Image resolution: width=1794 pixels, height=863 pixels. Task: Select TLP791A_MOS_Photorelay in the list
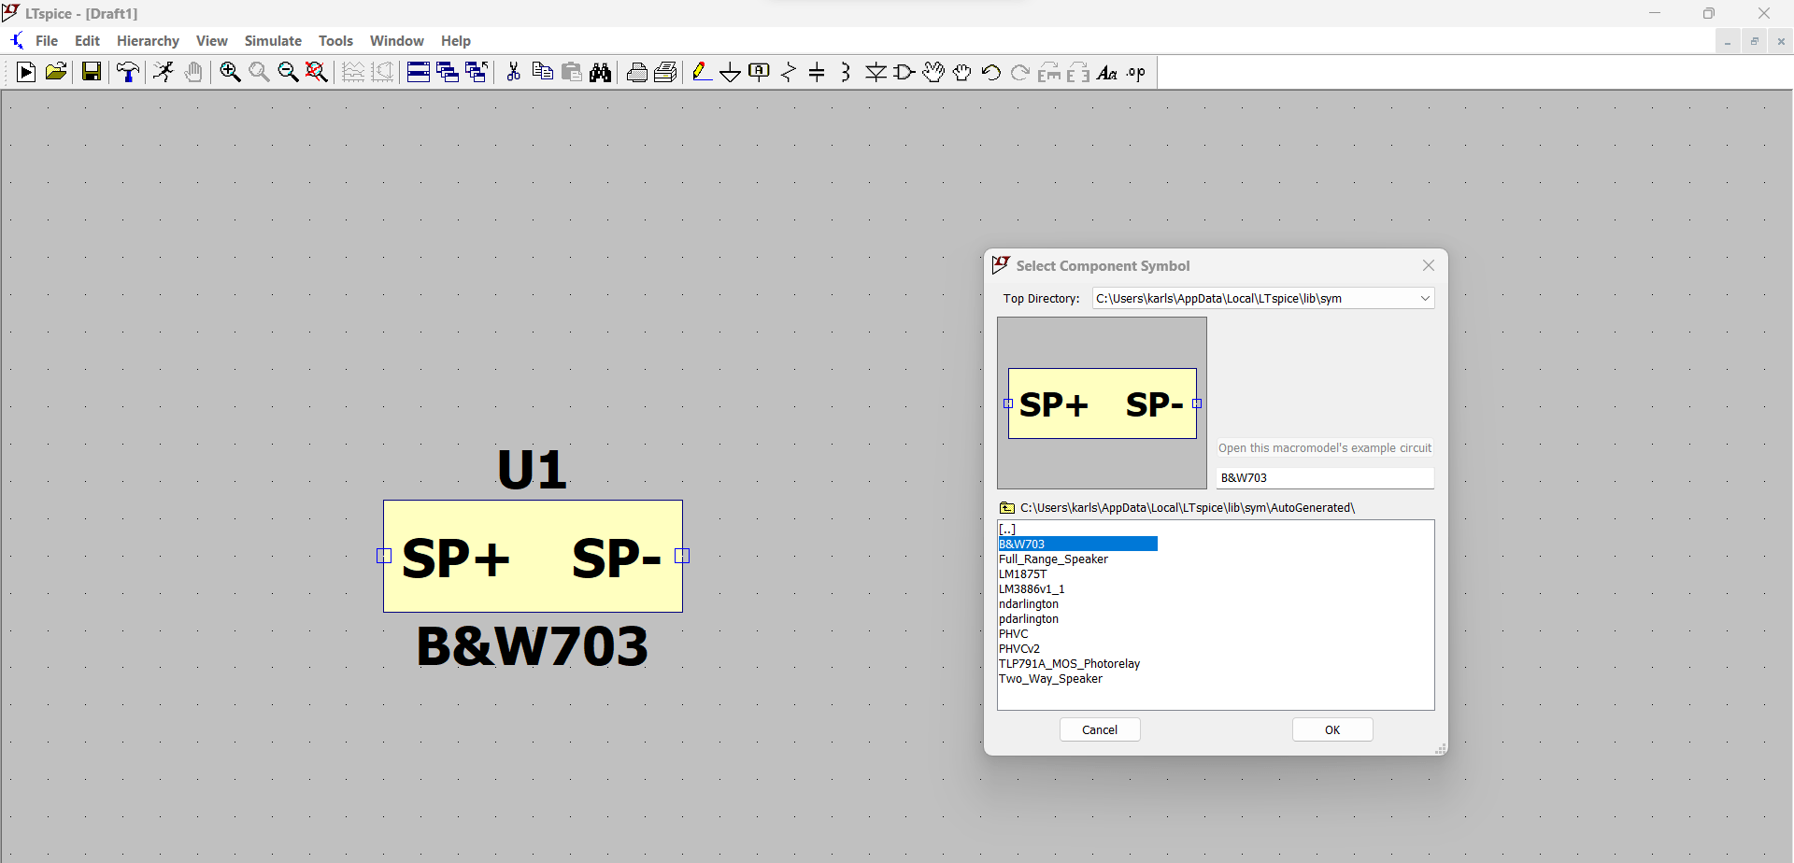point(1070,664)
